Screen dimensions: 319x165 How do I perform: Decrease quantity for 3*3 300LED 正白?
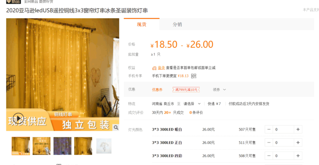(269, 143)
